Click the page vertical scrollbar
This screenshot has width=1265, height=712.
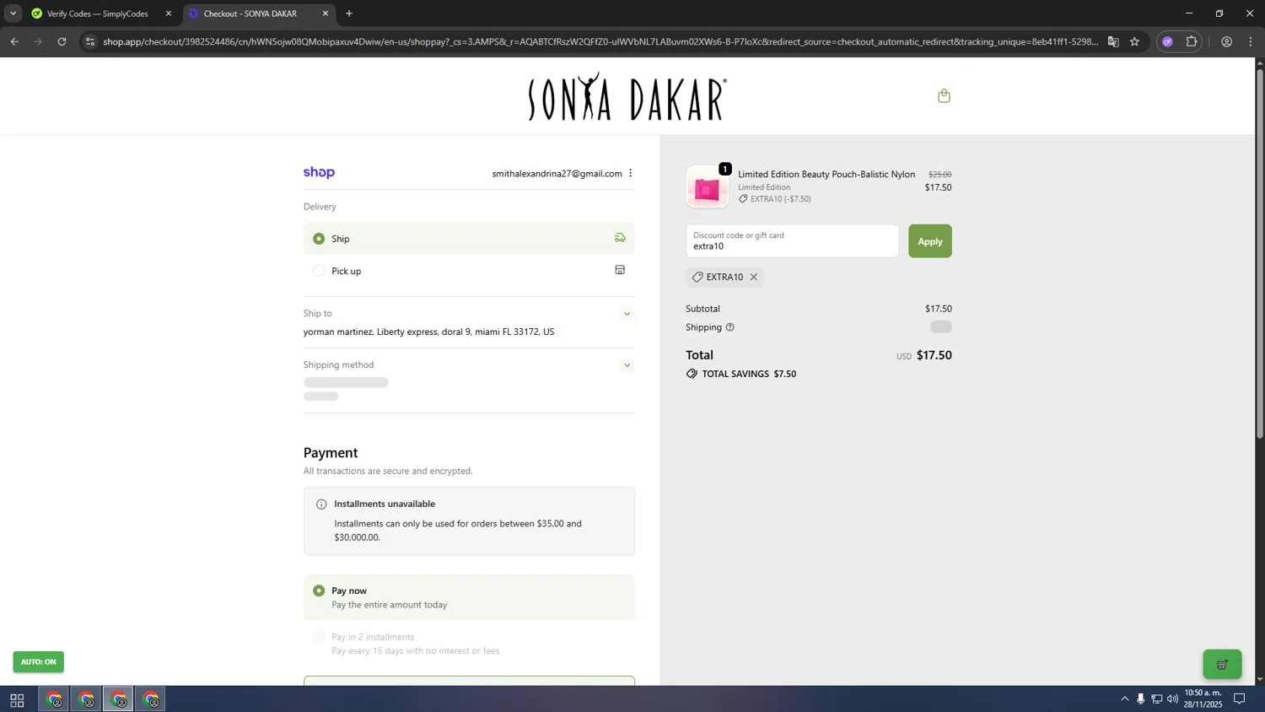[x=1260, y=253]
